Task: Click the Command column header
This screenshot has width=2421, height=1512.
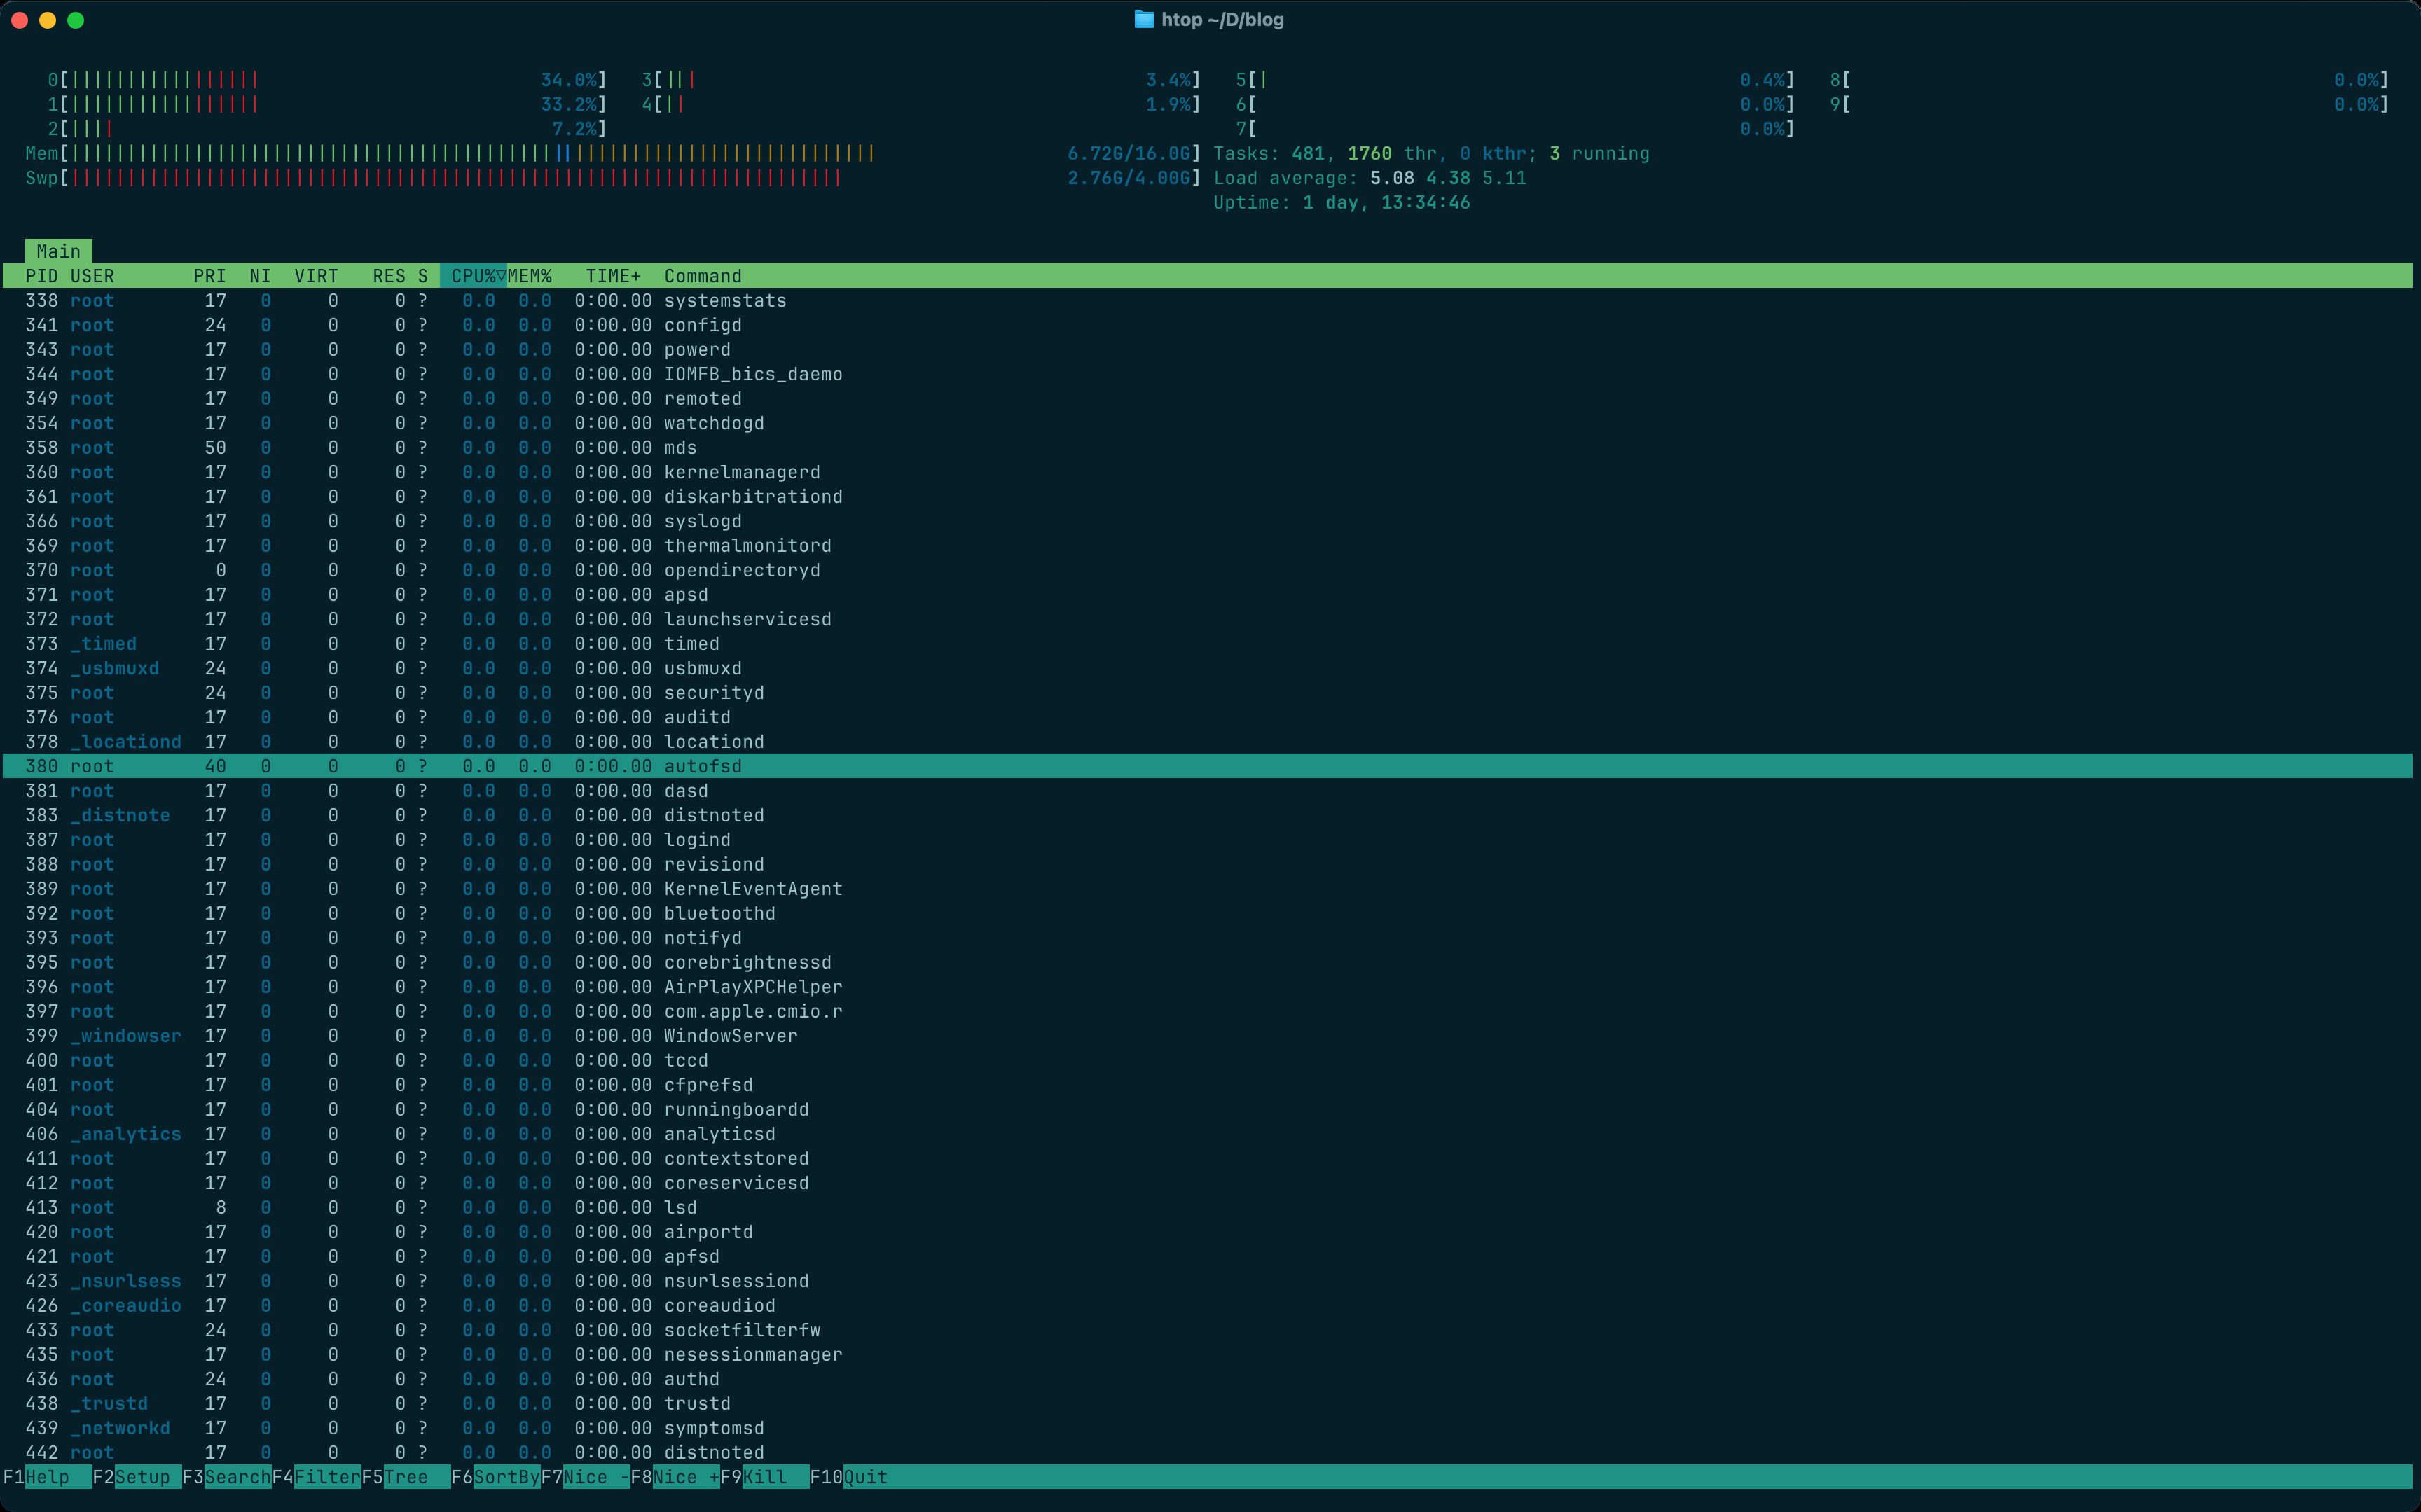Action: click(x=703, y=276)
